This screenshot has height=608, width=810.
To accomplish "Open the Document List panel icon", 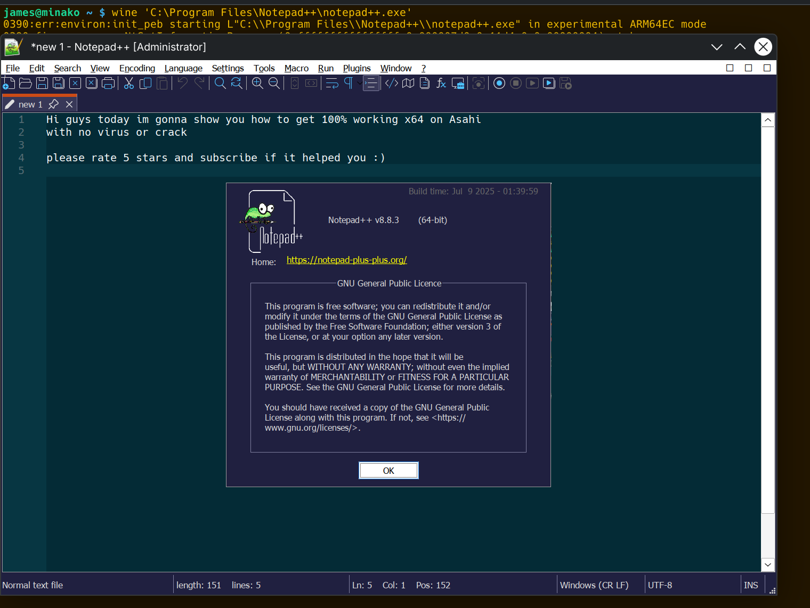I will pyautogui.click(x=425, y=83).
